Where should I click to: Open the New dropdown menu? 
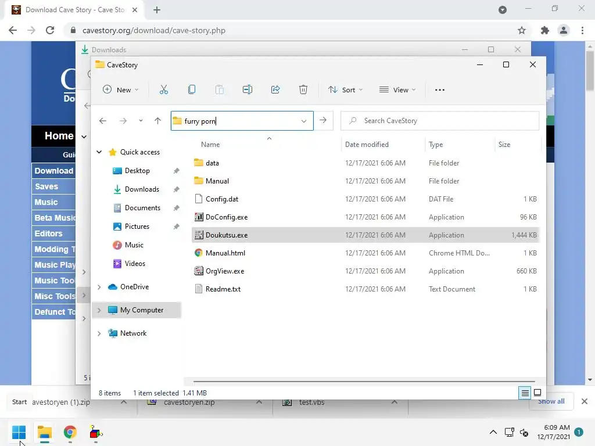click(x=121, y=90)
